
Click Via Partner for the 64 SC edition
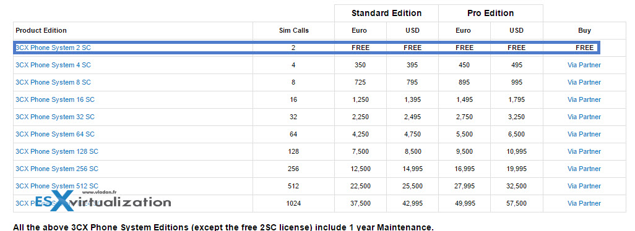pyautogui.click(x=584, y=134)
